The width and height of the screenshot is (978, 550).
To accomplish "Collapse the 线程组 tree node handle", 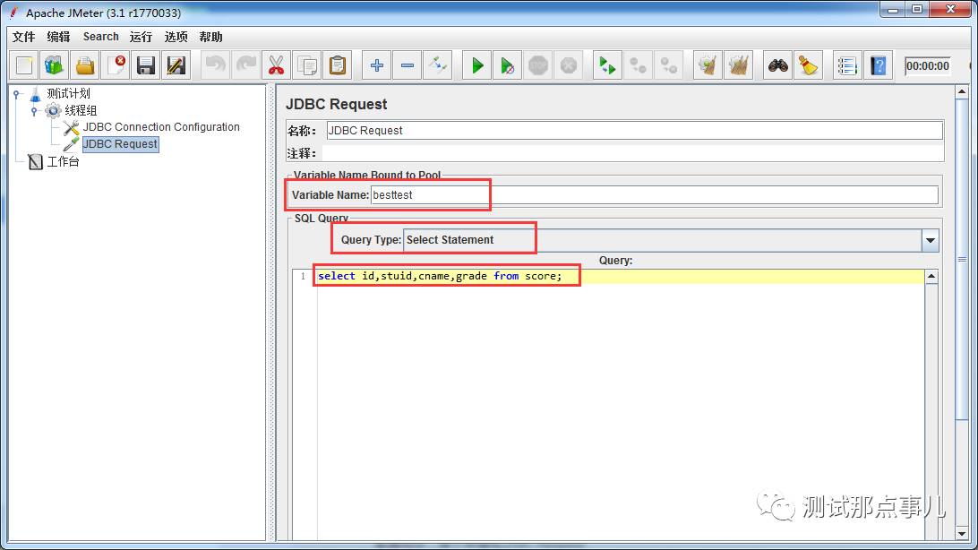I will point(34,111).
